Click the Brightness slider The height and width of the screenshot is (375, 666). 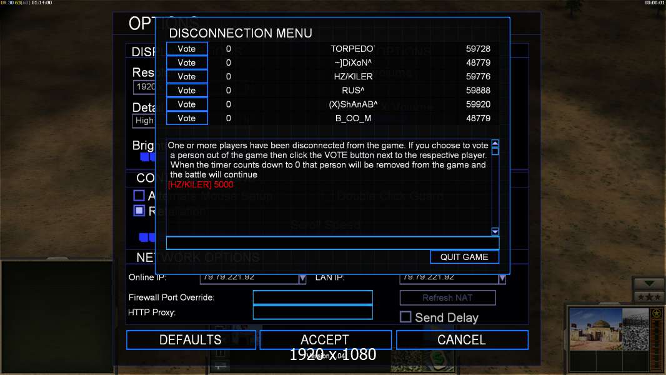coord(148,157)
